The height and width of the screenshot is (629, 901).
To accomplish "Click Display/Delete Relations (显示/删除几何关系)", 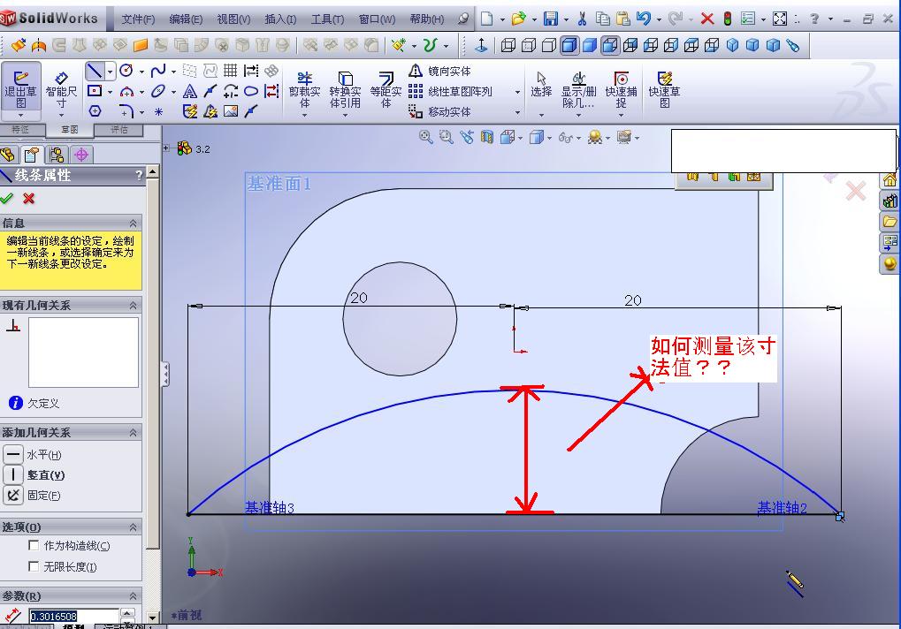I will [x=578, y=90].
